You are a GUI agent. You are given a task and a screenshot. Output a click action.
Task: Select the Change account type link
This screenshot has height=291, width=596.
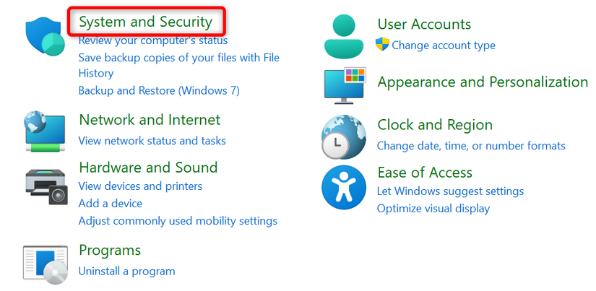443,45
